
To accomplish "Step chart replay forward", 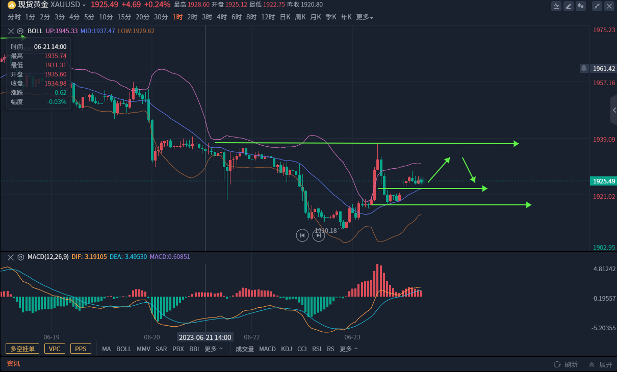I will point(318,235).
